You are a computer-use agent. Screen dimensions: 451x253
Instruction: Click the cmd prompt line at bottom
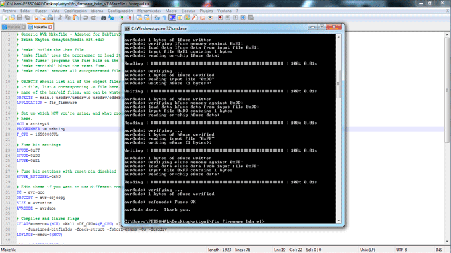tap(194, 221)
